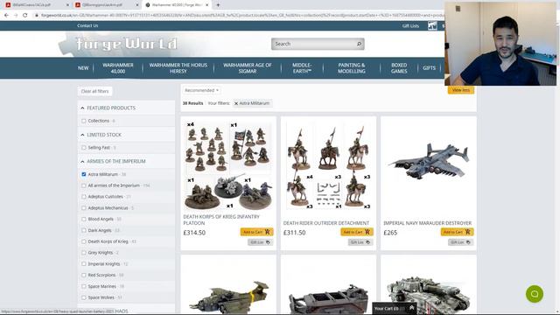Open Death Korps of Krieg Infantry Platoon title
The image size is (560, 315).
pyautogui.click(x=221, y=220)
